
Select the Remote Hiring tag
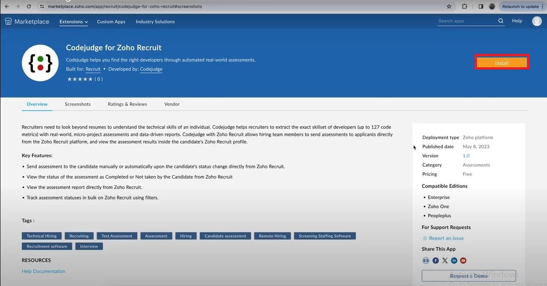tap(272, 236)
